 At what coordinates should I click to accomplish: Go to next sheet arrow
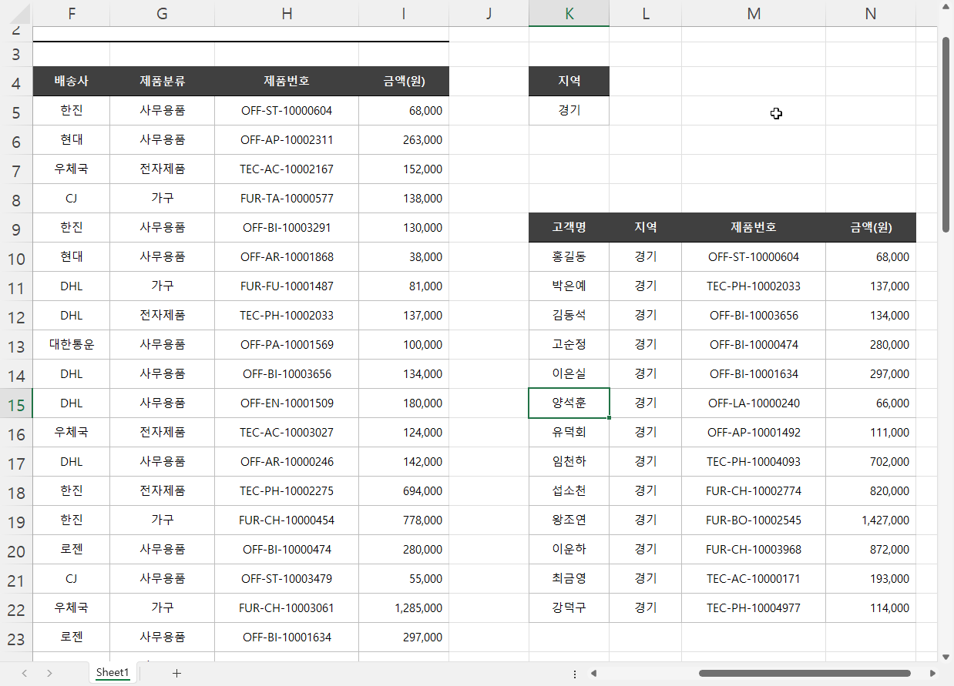(x=49, y=673)
